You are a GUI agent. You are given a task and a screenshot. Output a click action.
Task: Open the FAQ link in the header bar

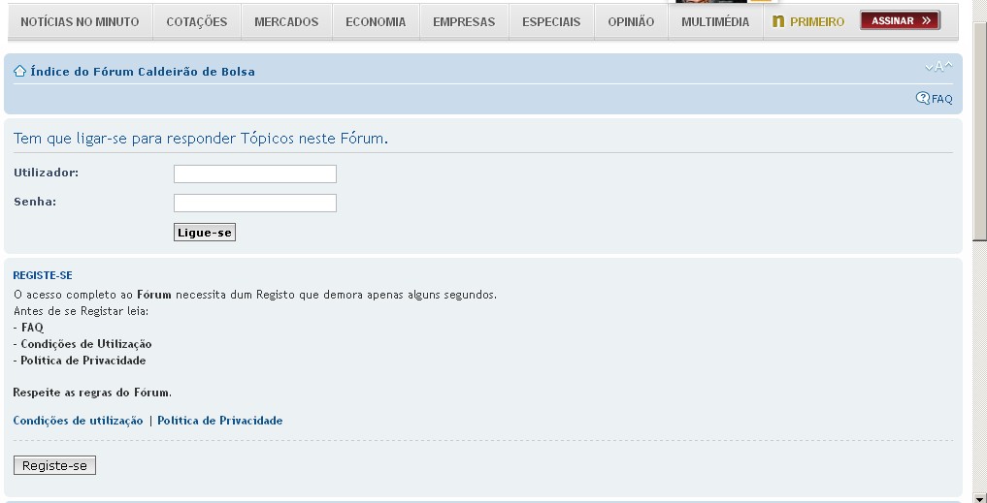(941, 99)
